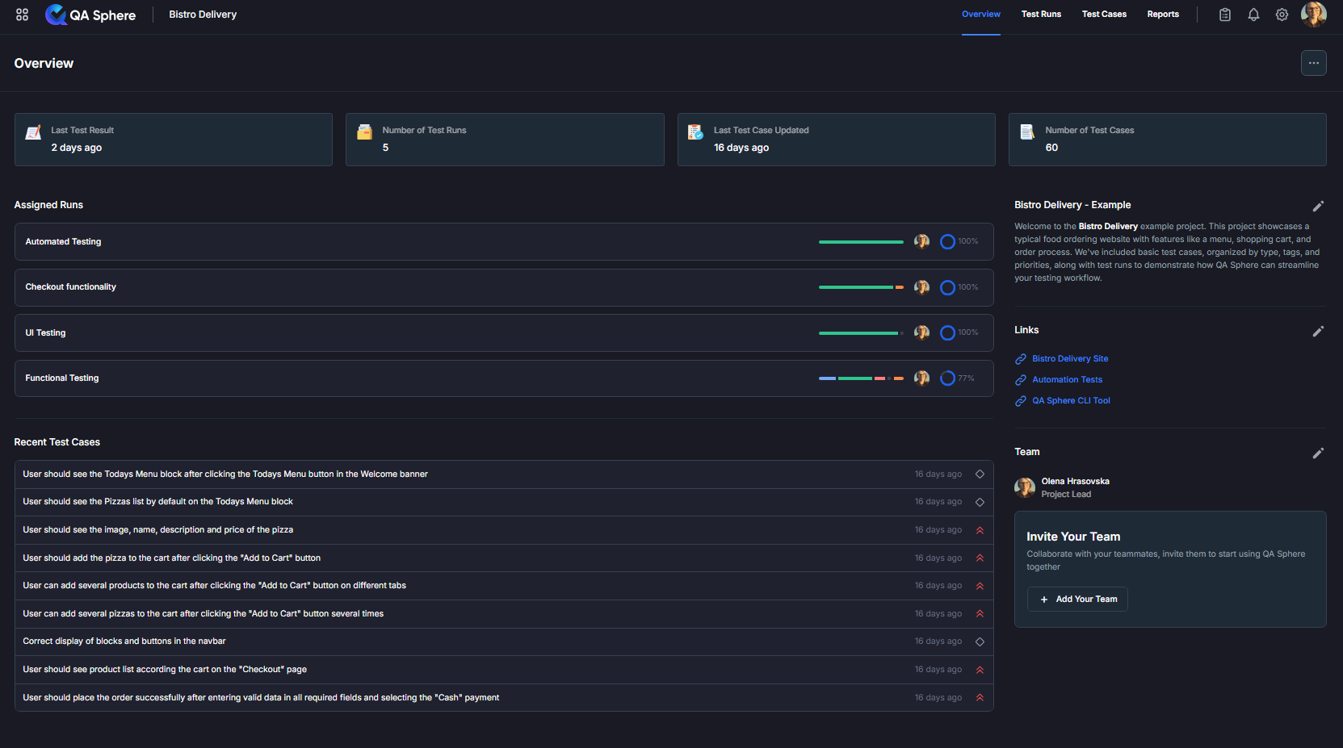Switch to the Overview tab
The height and width of the screenshot is (748, 1343).
(981, 15)
